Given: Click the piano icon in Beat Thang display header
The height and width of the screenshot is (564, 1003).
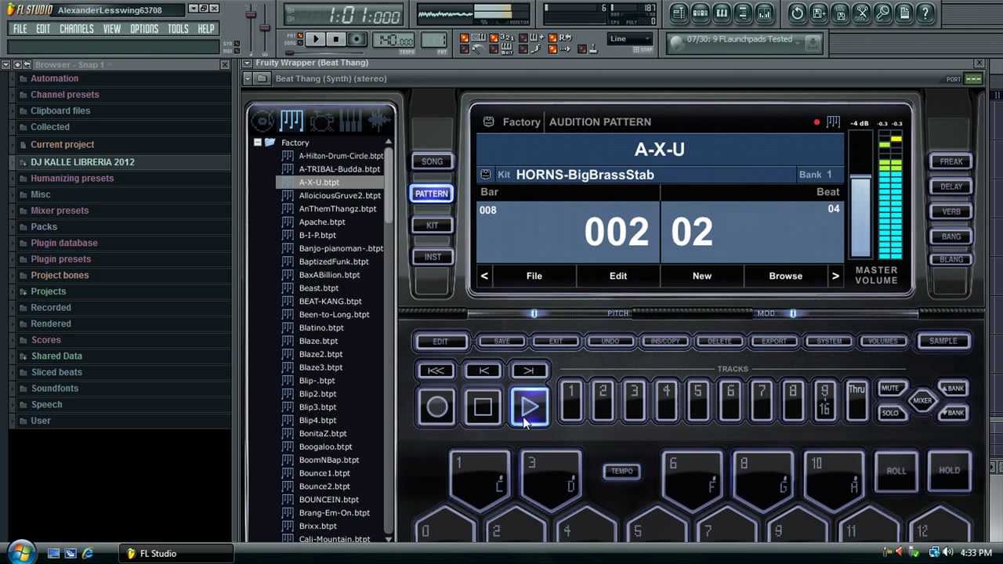Looking at the screenshot, I should [833, 121].
